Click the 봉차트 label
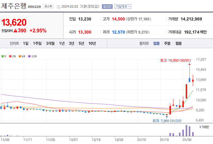 click(144, 43)
